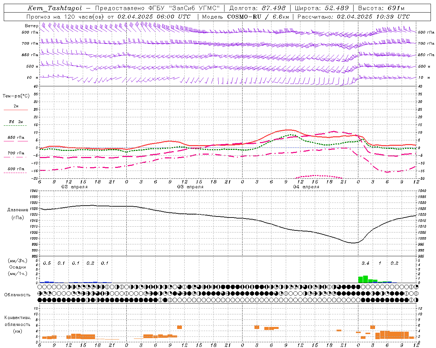The image size is (436, 348).
Task: Click the Ветер wind panel label
Action: (x=31, y=26)
